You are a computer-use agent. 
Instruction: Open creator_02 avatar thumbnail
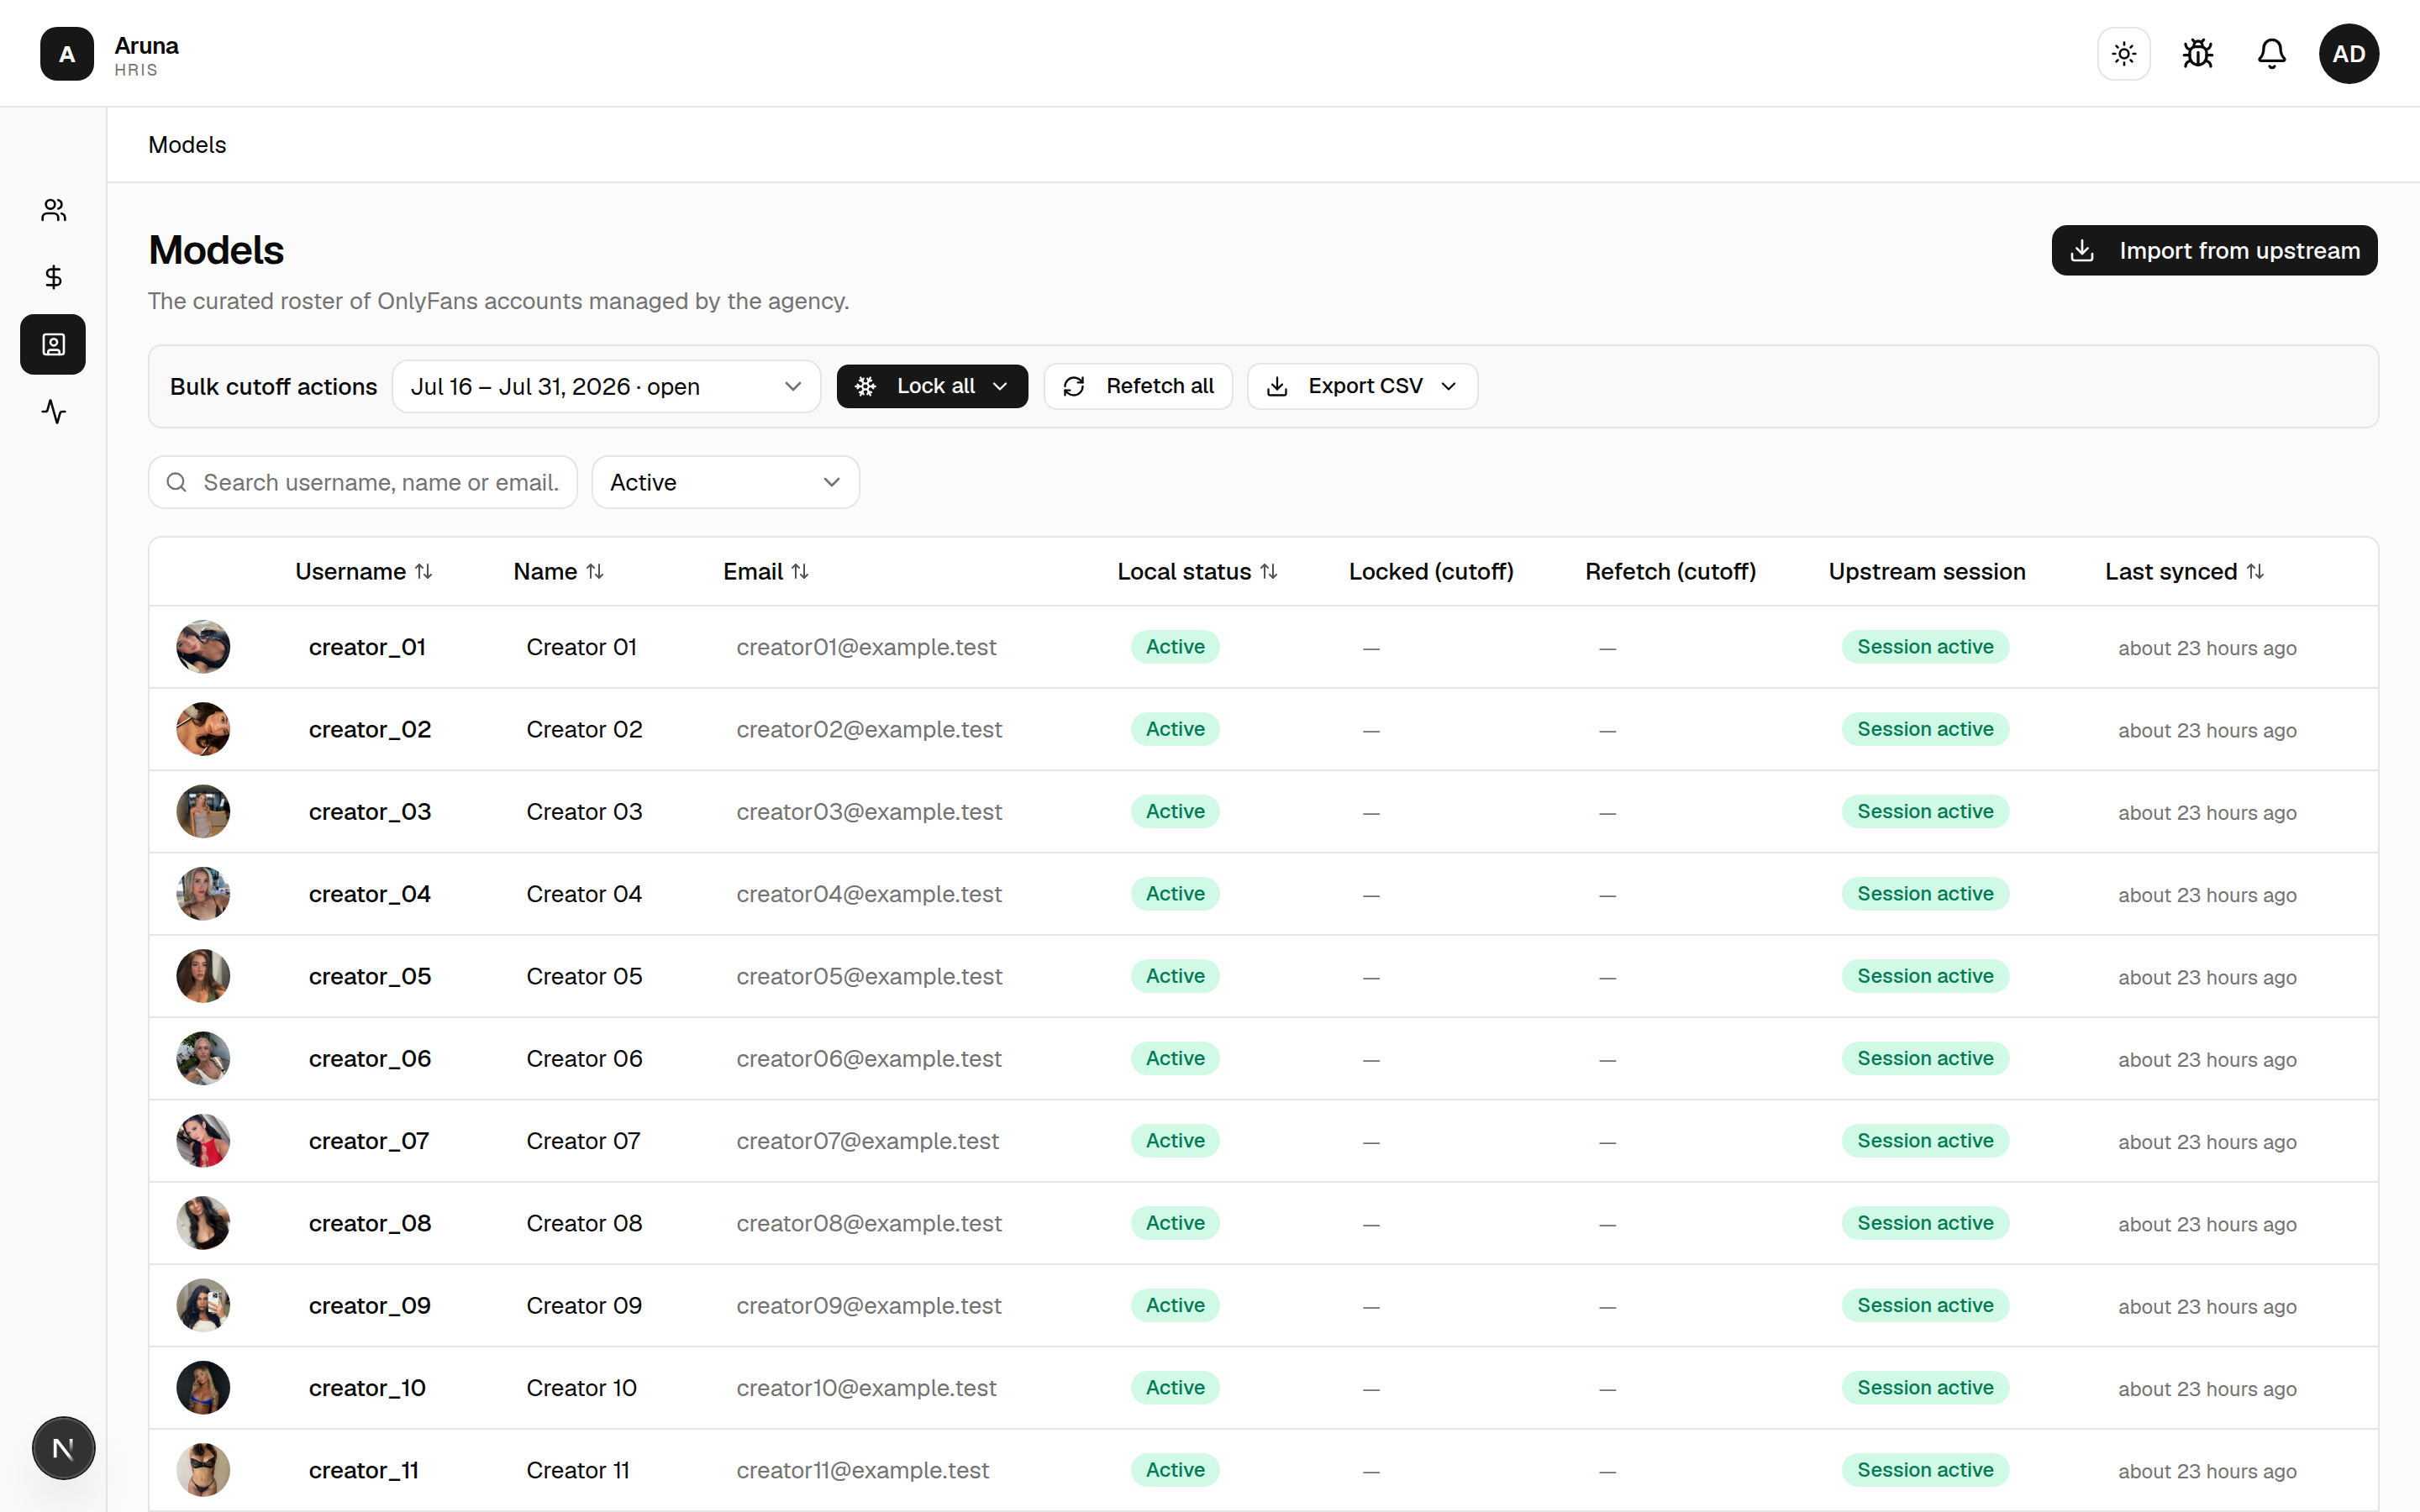click(203, 729)
